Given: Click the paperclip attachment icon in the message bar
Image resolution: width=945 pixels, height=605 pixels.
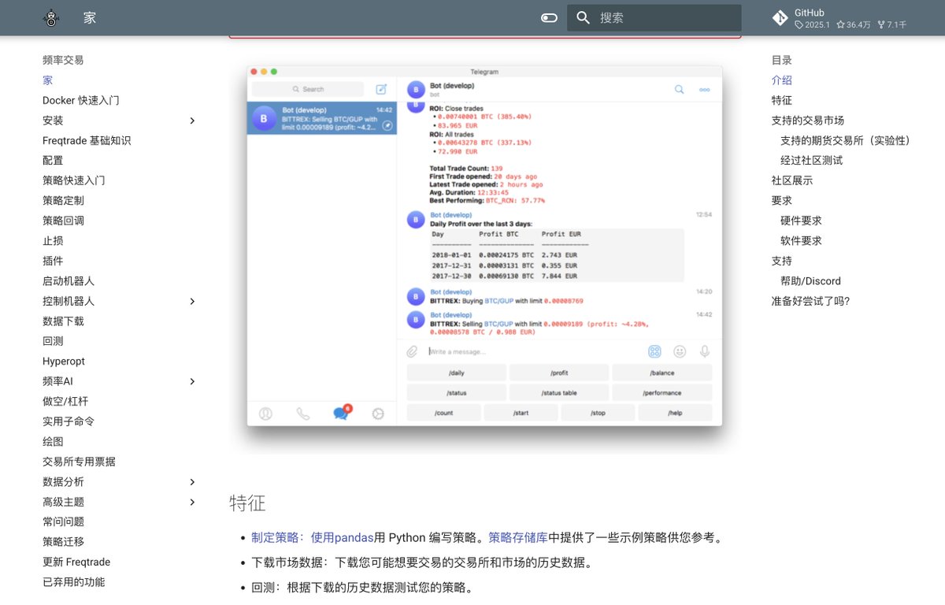Looking at the screenshot, I should click(x=411, y=351).
